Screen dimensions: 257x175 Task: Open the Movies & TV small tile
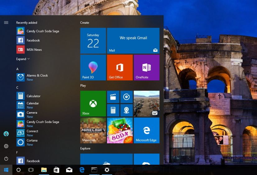pyautogui.click(x=113, y=97)
